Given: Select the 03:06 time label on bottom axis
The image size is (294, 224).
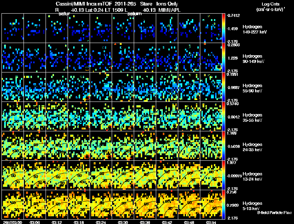Looking at the screenshot, I should [35, 222].
